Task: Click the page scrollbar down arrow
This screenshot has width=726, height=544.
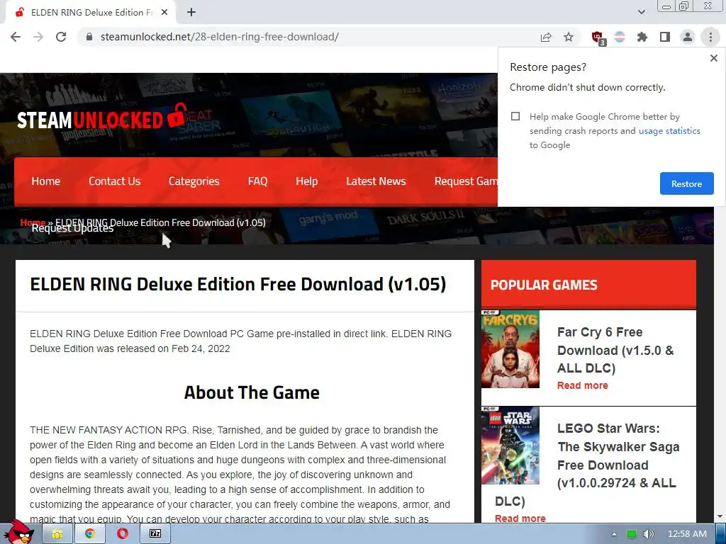Action: coord(720,516)
